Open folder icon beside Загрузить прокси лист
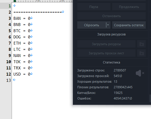The image size is (151, 119). click(x=142, y=53)
